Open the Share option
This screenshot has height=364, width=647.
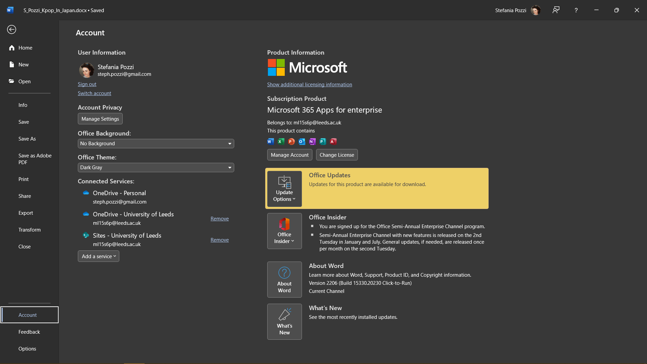pos(29,196)
